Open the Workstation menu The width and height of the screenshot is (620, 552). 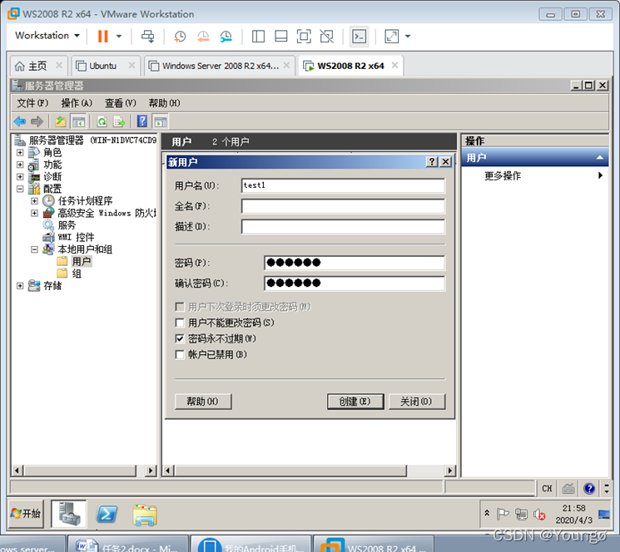pyautogui.click(x=47, y=36)
